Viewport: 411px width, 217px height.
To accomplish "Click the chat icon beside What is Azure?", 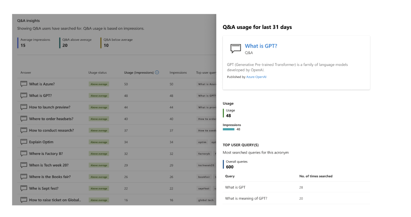I will (24, 84).
